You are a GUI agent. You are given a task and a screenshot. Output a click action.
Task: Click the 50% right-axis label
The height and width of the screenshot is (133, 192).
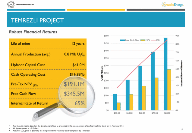pyautogui.click(x=178, y=69)
